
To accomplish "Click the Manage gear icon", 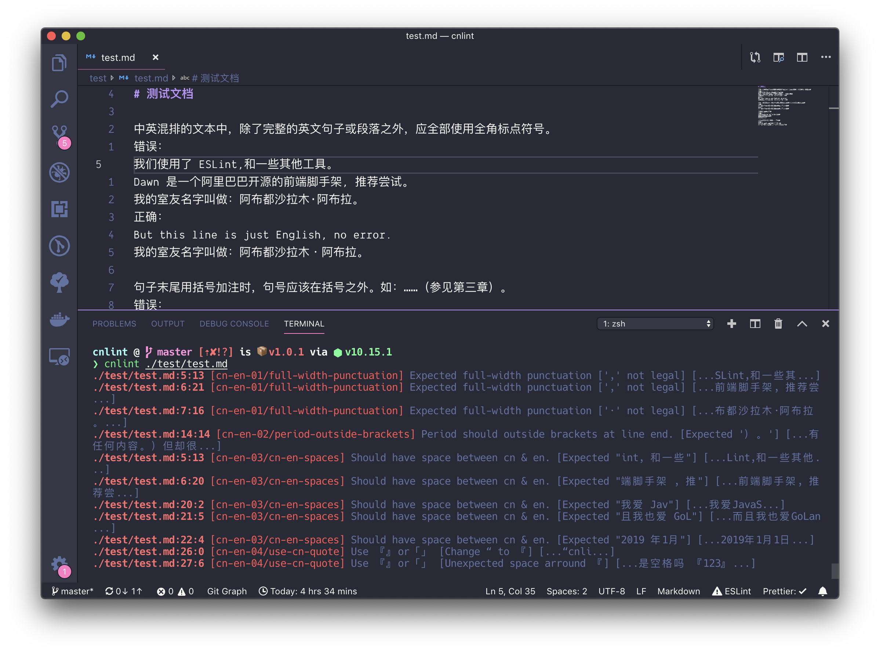I will click(59, 563).
